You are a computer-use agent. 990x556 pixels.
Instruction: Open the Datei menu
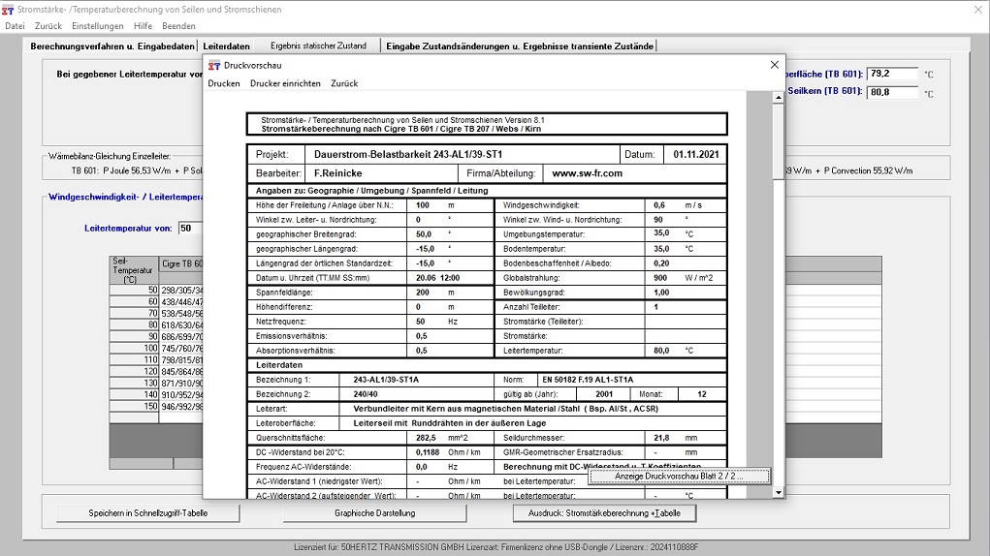15,26
